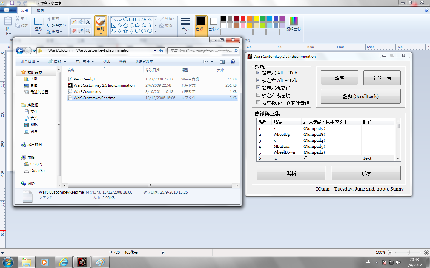Select the Pencil tool in Paint

(74, 22)
